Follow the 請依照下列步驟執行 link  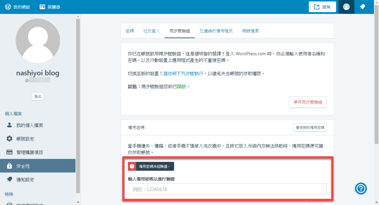(183, 73)
